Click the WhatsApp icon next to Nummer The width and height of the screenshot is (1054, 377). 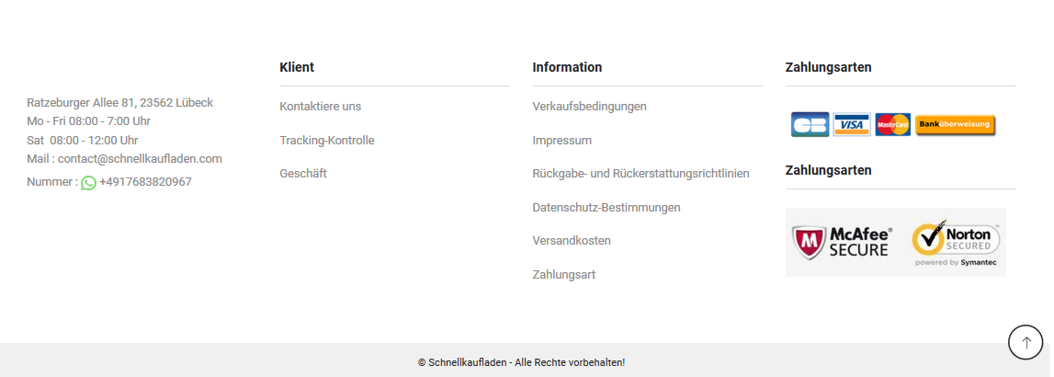pyautogui.click(x=89, y=182)
